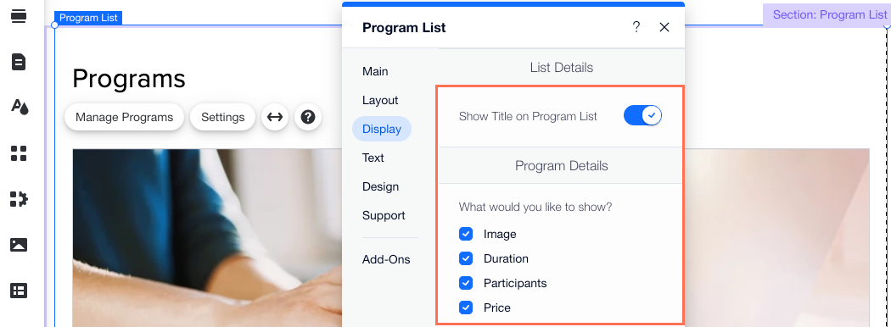Open the sections strip icon at top of sidebar
The width and height of the screenshot is (891, 327).
[19, 16]
